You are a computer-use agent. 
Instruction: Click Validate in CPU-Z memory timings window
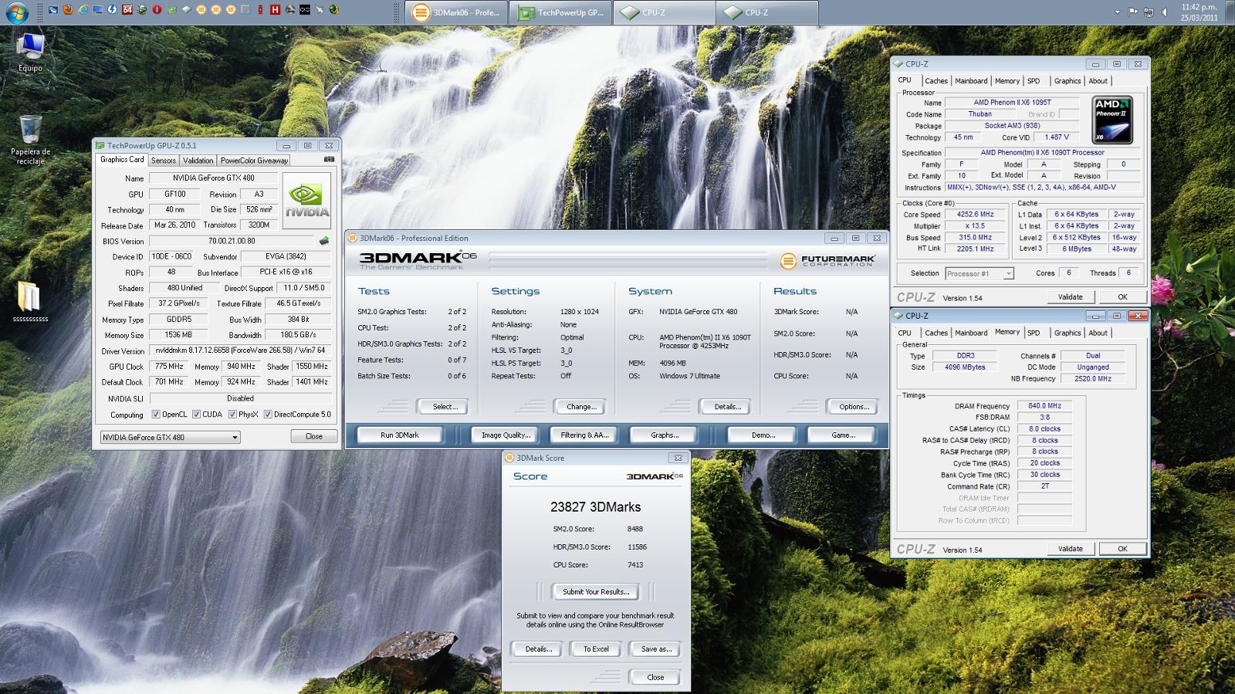1070,549
